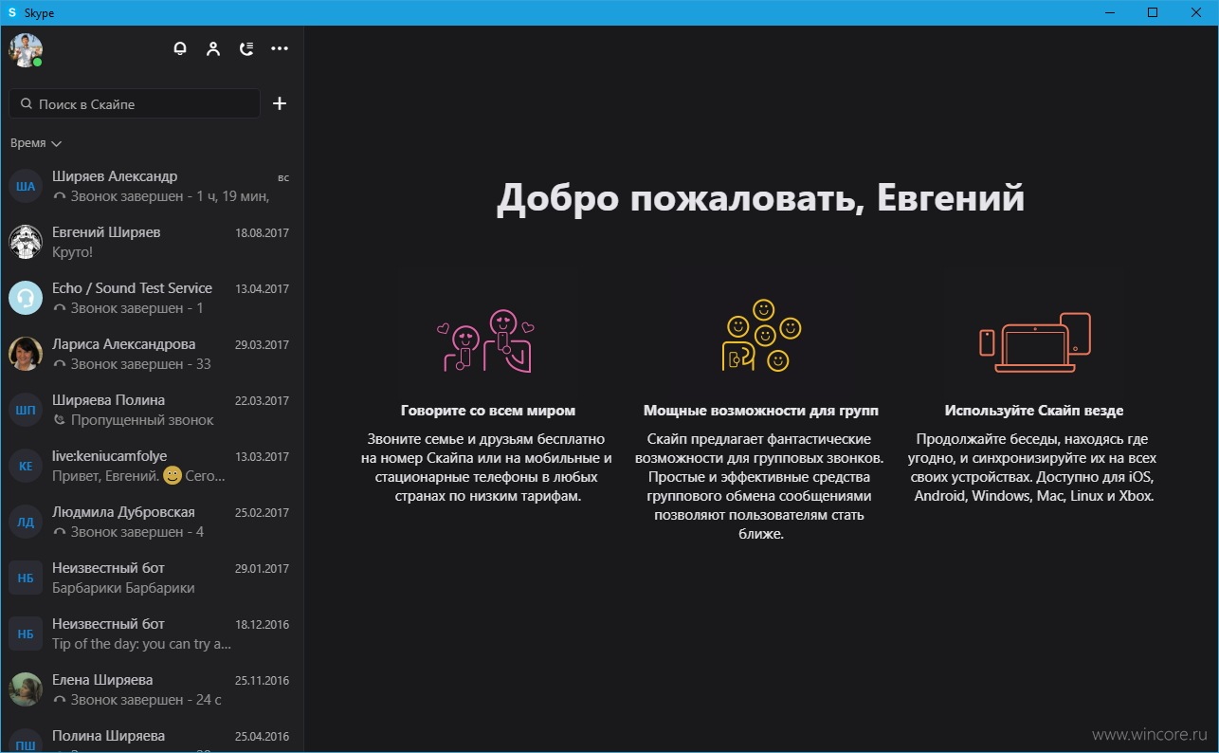Click the ШП avatar circle
This screenshot has width=1219, height=753.
coord(26,410)
